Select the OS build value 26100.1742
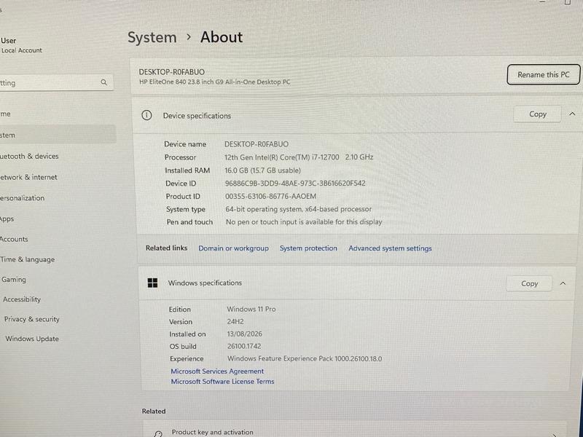 244,346
